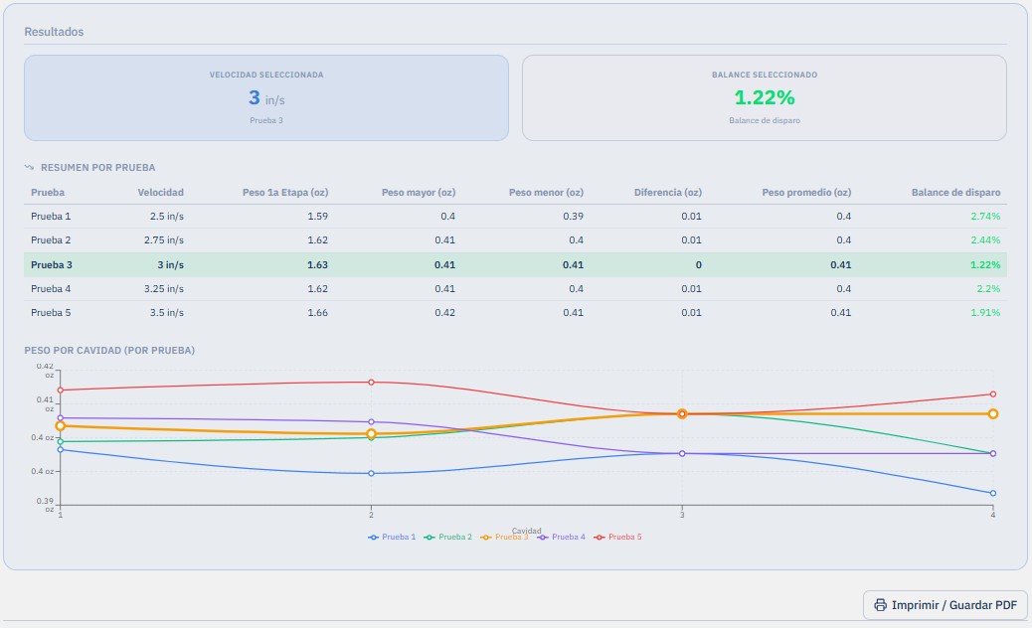Click the trend icon beside Resumen por prueba
The height and width of the screenshot is (628, 1032).
29,168
